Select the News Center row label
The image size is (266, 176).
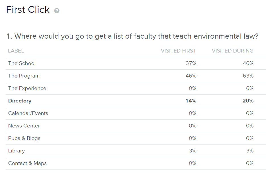click(x=24, y=126)
